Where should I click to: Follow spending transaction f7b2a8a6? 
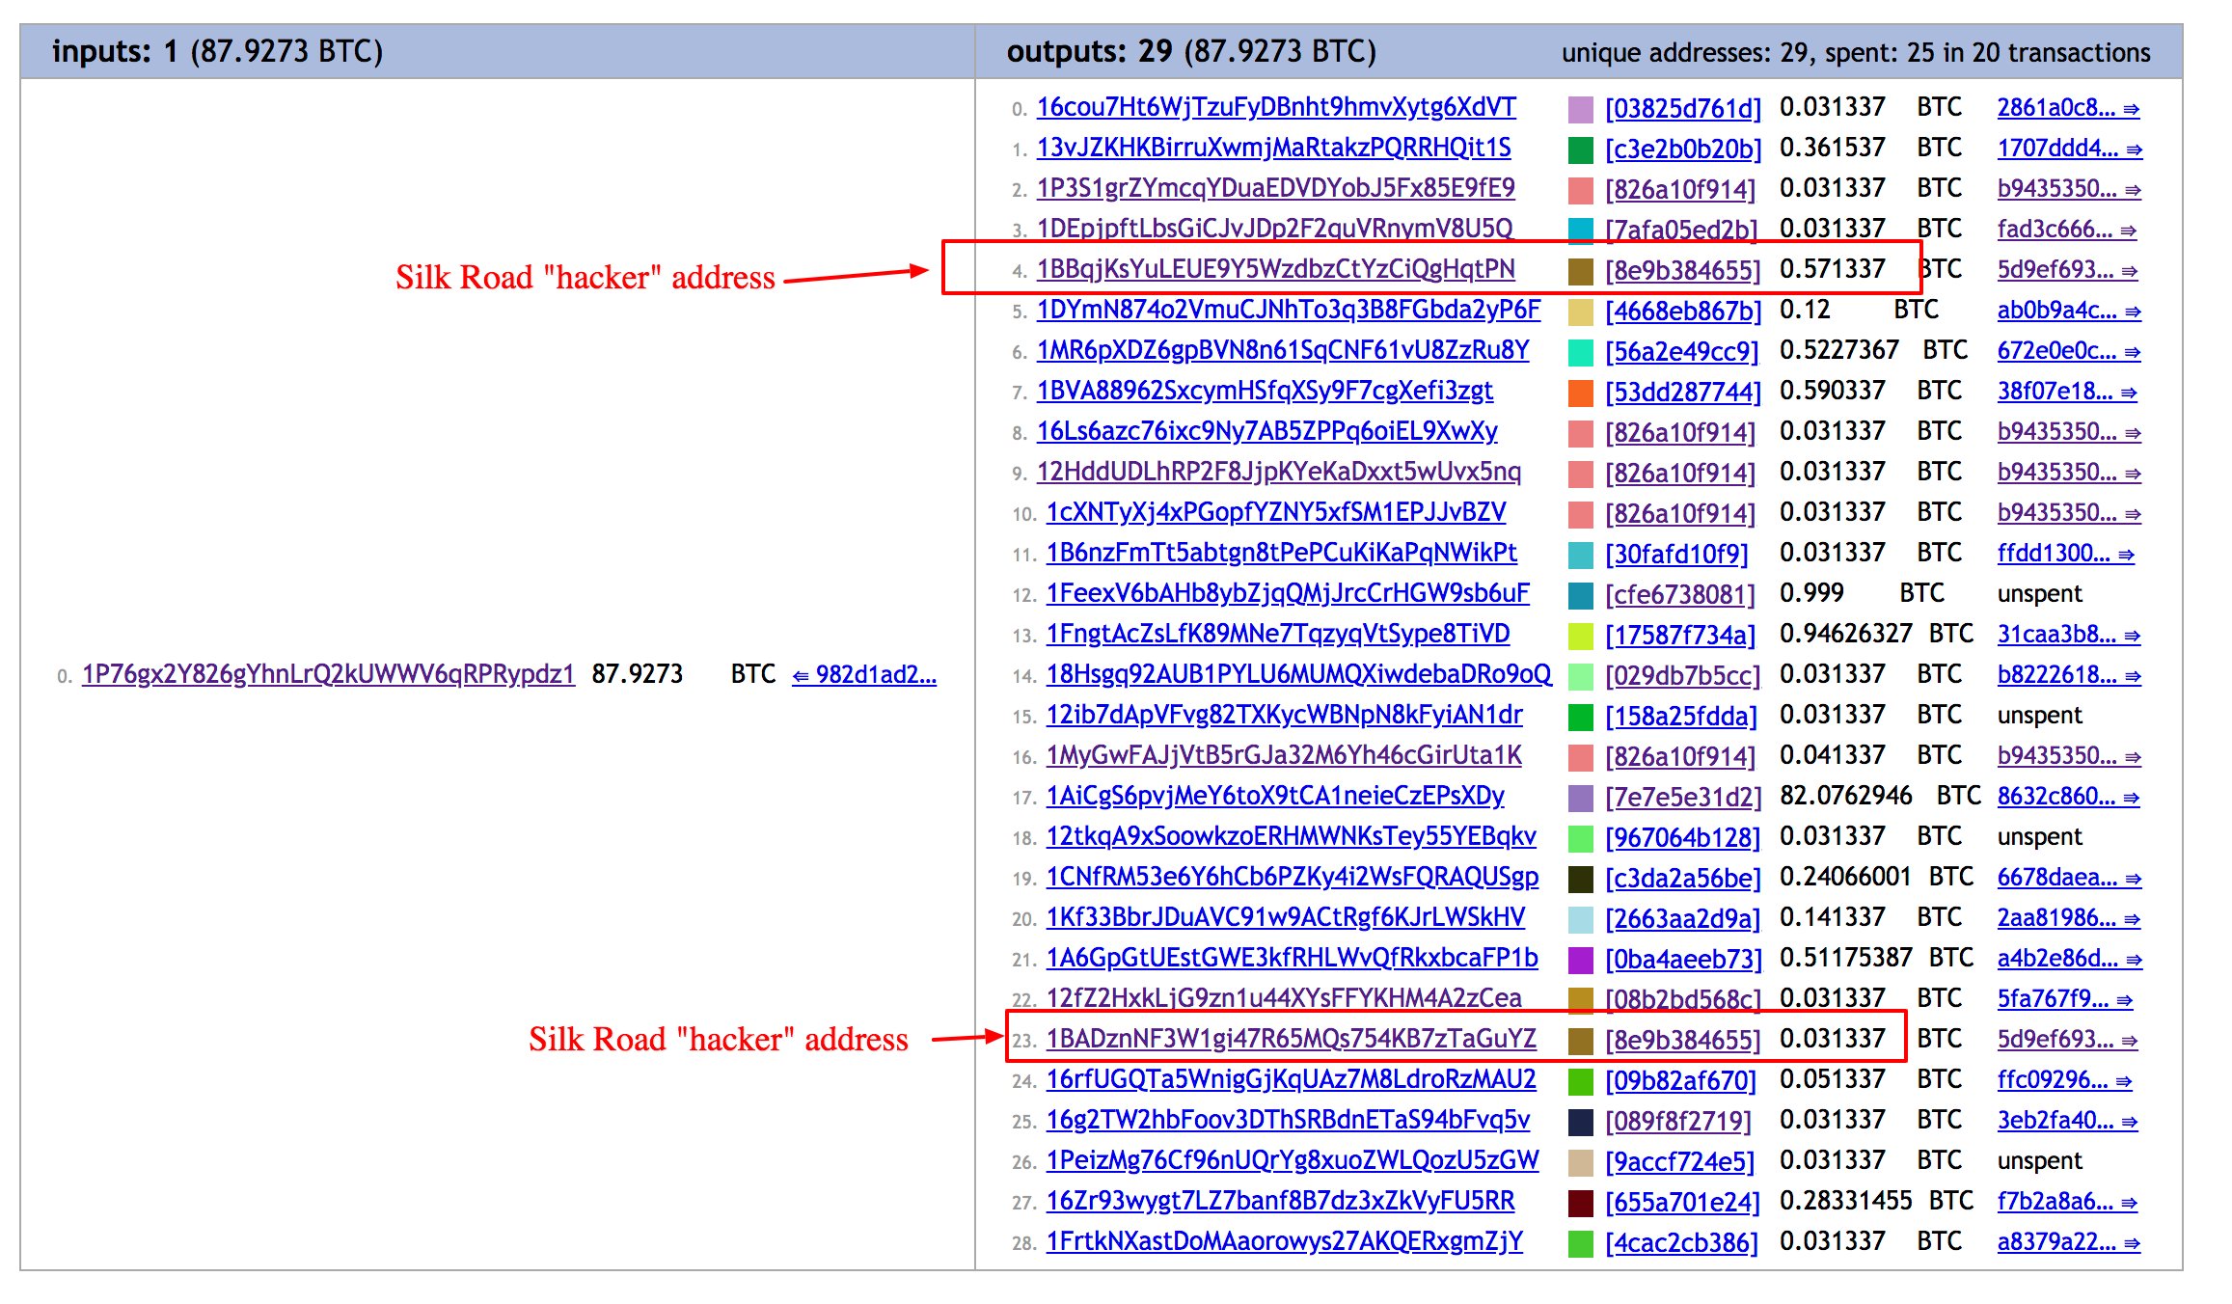(x=2067, y=1201)
